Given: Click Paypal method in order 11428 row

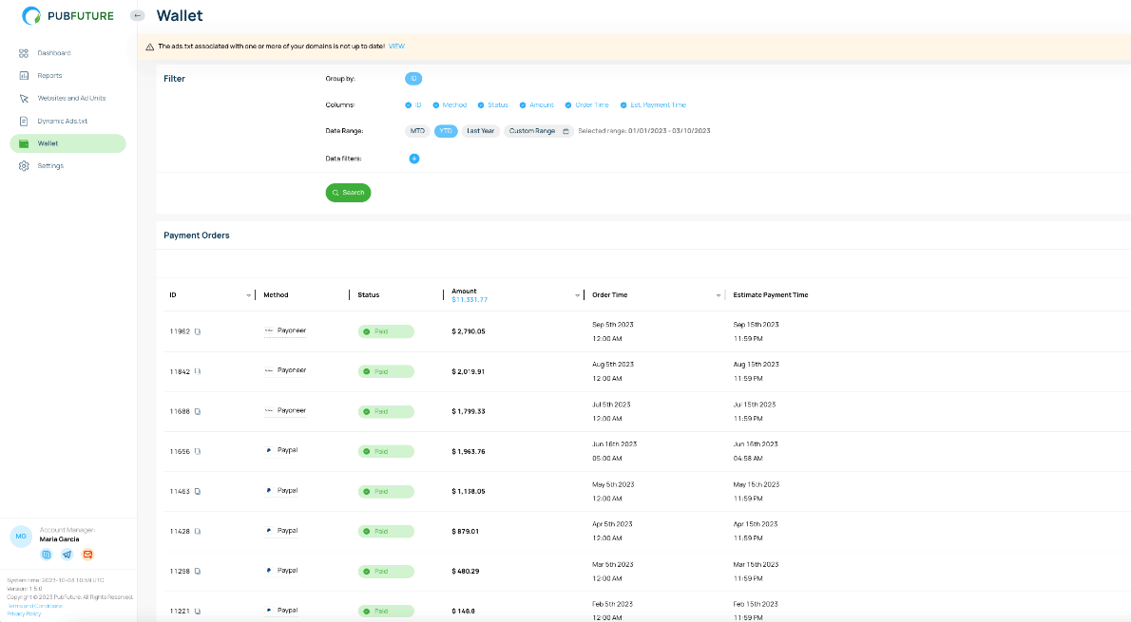Looking at the screenshot, I should (x=282, y=531).
